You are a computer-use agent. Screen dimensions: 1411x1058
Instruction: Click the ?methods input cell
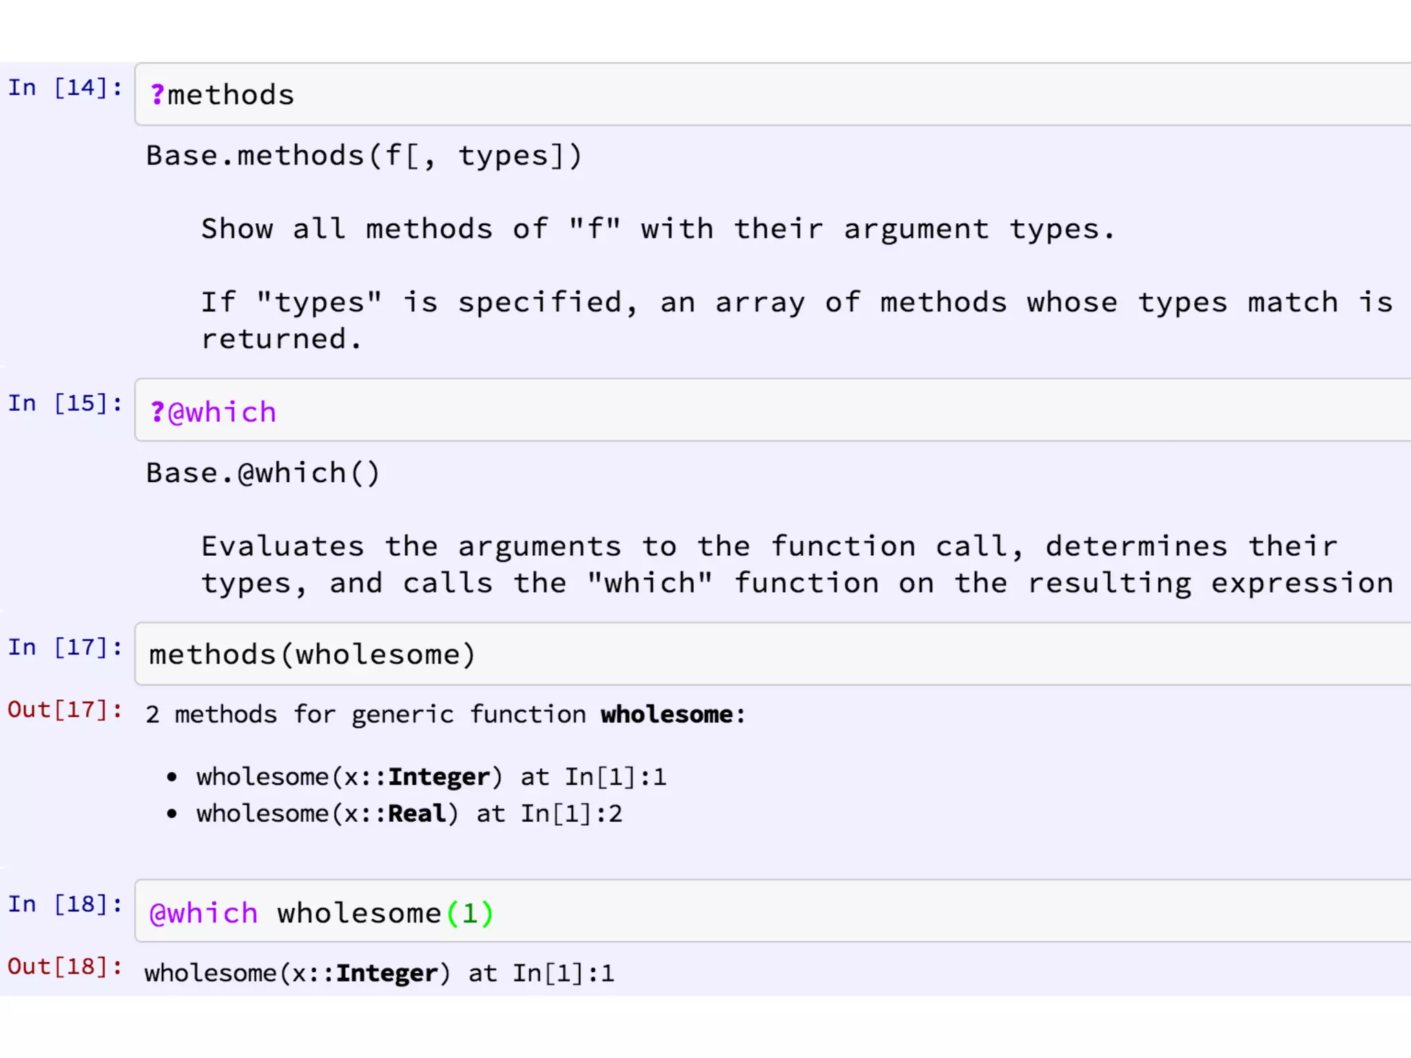click(758, 94)
